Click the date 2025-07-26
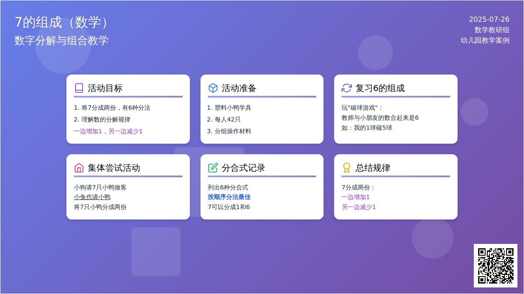This screenshot has width=524, height=294. click(x=489, y=19)
